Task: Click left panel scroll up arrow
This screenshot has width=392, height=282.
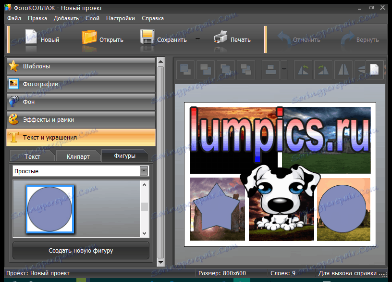Action: tap(161, 61)
